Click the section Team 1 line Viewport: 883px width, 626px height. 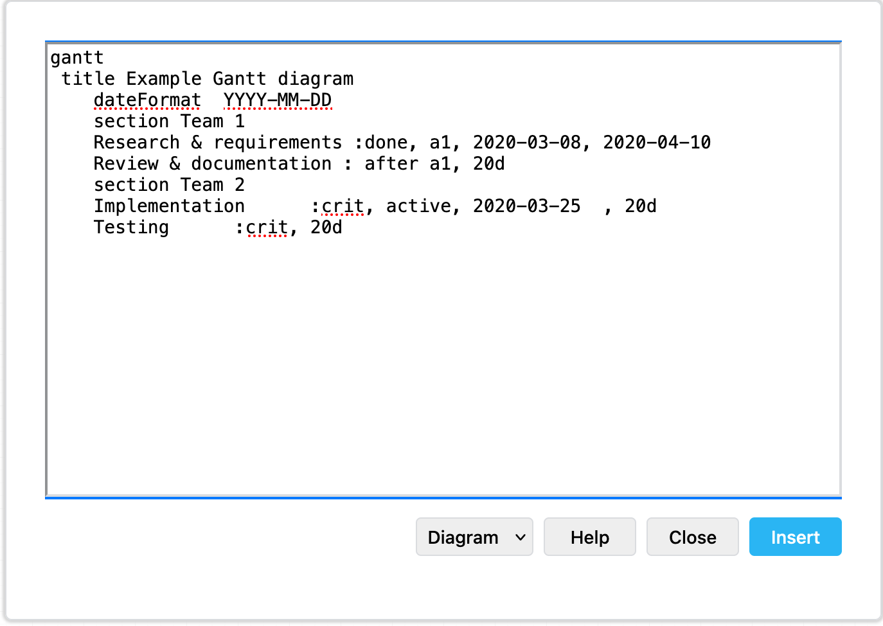pos(168,121)
